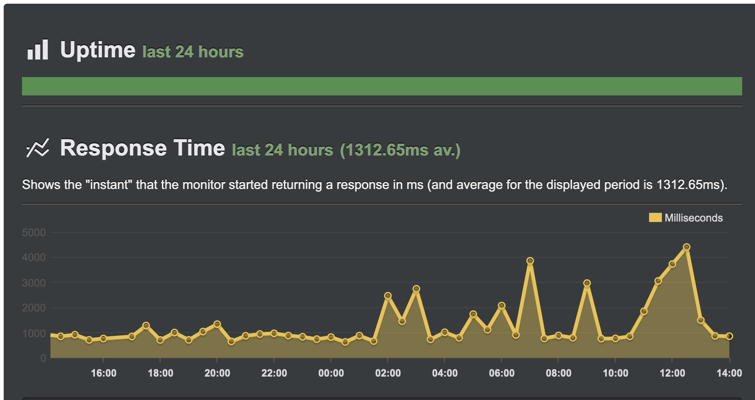Click the data point at 06:00
755x400 pixels.
click(x=502, y=306)
